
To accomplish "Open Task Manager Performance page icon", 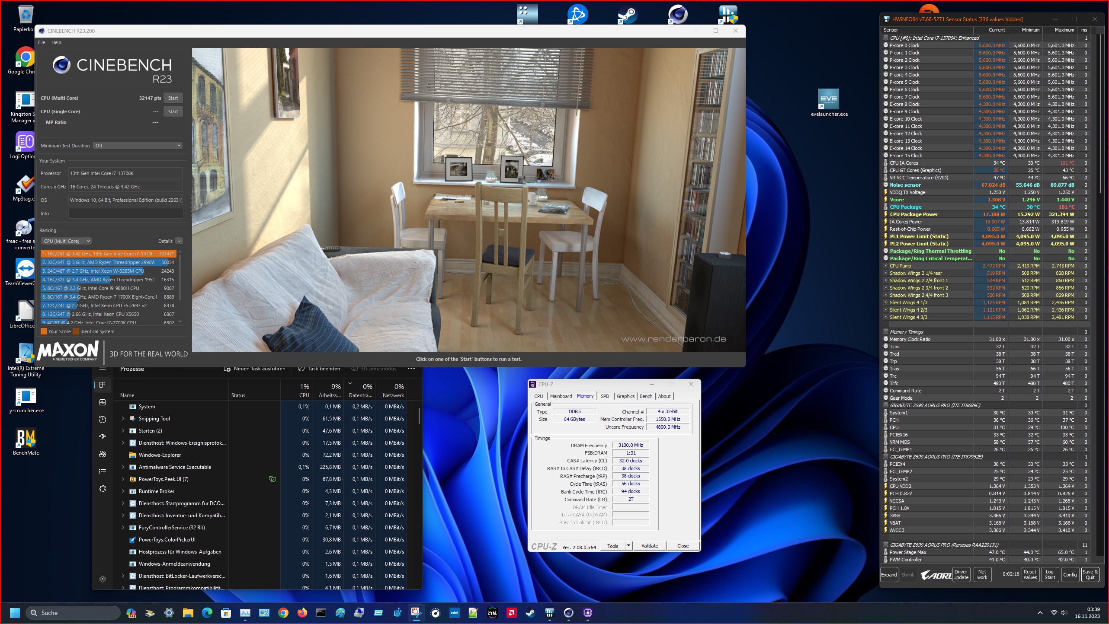I will tap(103, 402).
